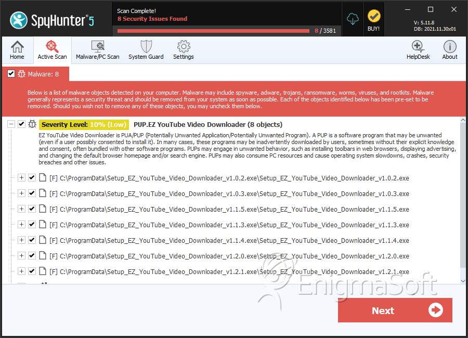Select the Active Scan icon
The image size is (468, 338).
click(x=52, y=50)
